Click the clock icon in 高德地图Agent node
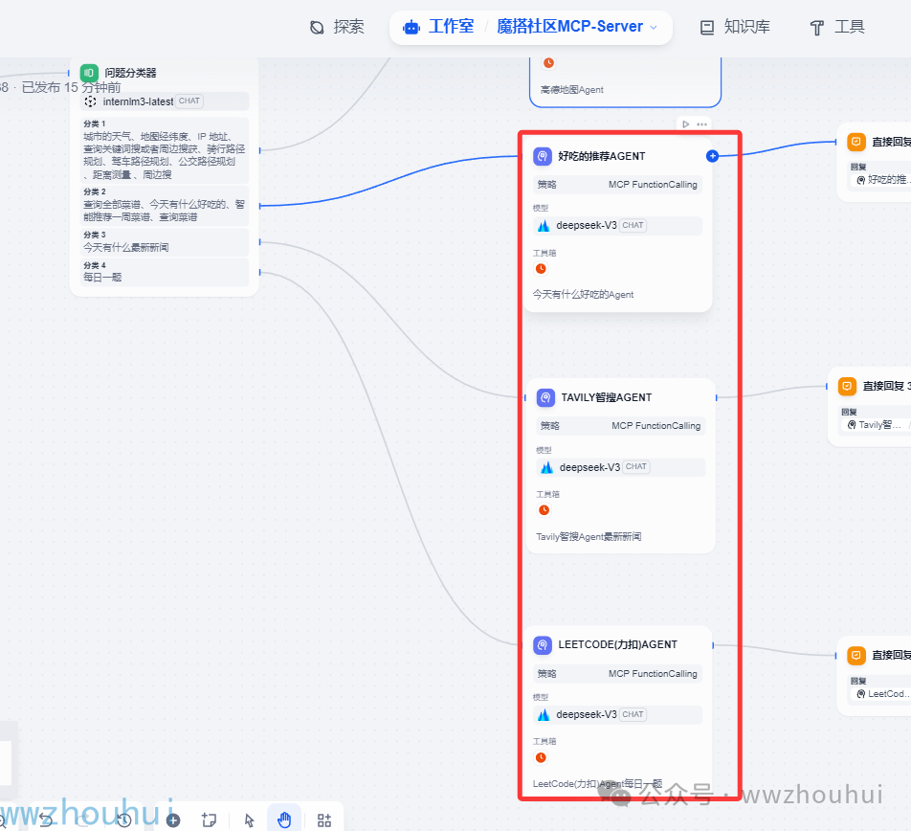Viewport: 911px width, 831px height. [548, 63]
